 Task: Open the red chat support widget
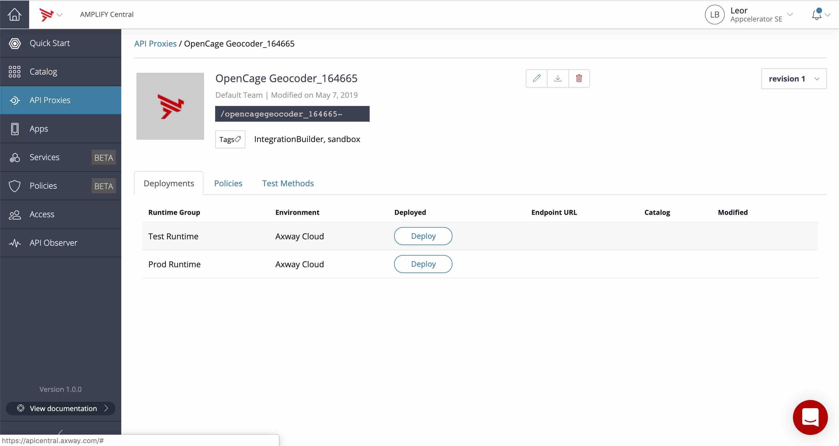810,417
